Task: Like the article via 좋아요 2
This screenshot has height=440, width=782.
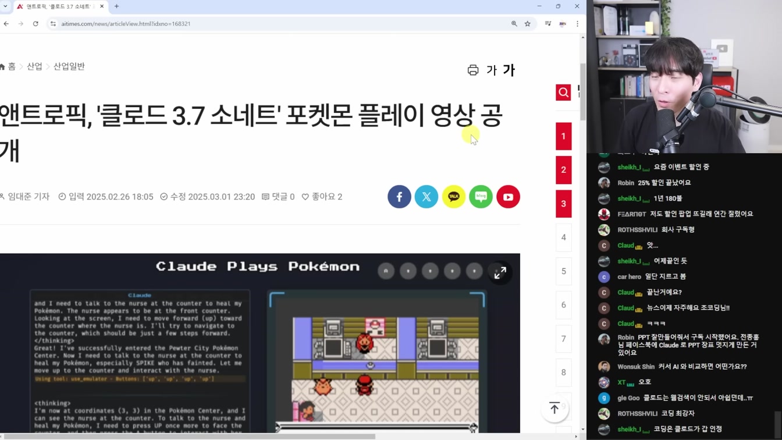Action: (x=322, y=197)
